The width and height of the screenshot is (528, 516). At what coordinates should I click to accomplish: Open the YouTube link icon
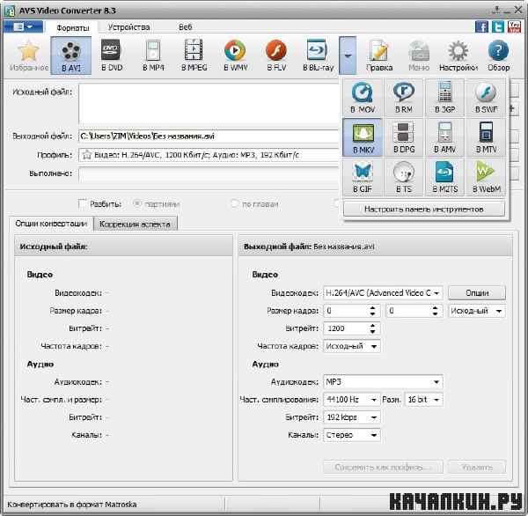[514, 26]
